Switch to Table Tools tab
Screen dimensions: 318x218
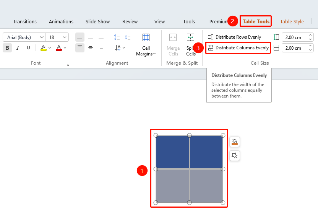point(256,21)
